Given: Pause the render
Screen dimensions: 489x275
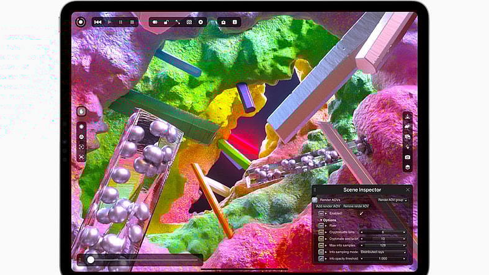Looking at the screenshot, I should click(x=121, y=22).
